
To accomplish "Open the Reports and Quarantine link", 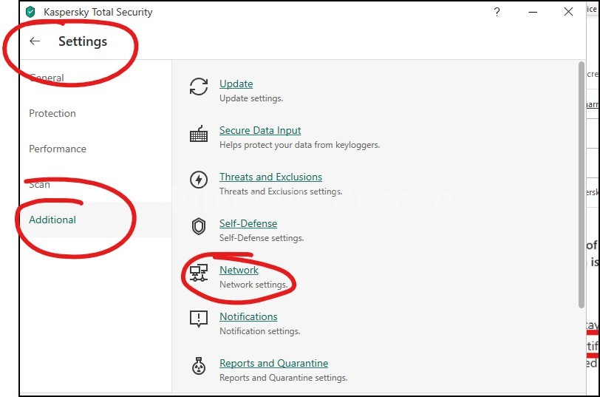I will (273, 363).
